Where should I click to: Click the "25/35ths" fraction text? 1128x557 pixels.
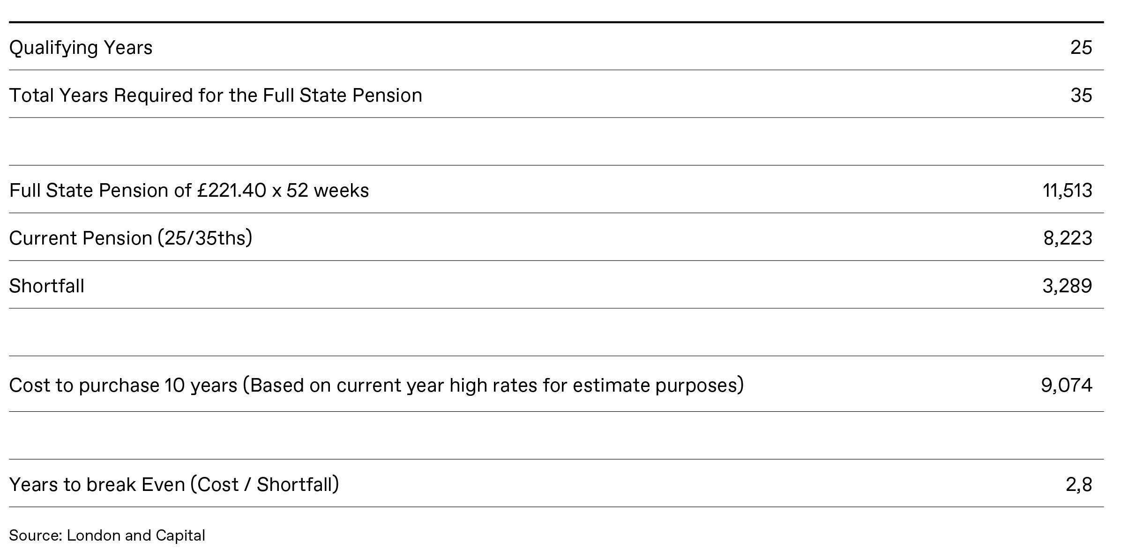pos(206,238)
